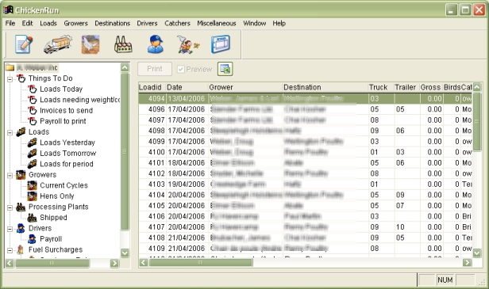Click the truck icon beside Loads for period
Screen dimensions: 489x289
[x=32, y=164]
